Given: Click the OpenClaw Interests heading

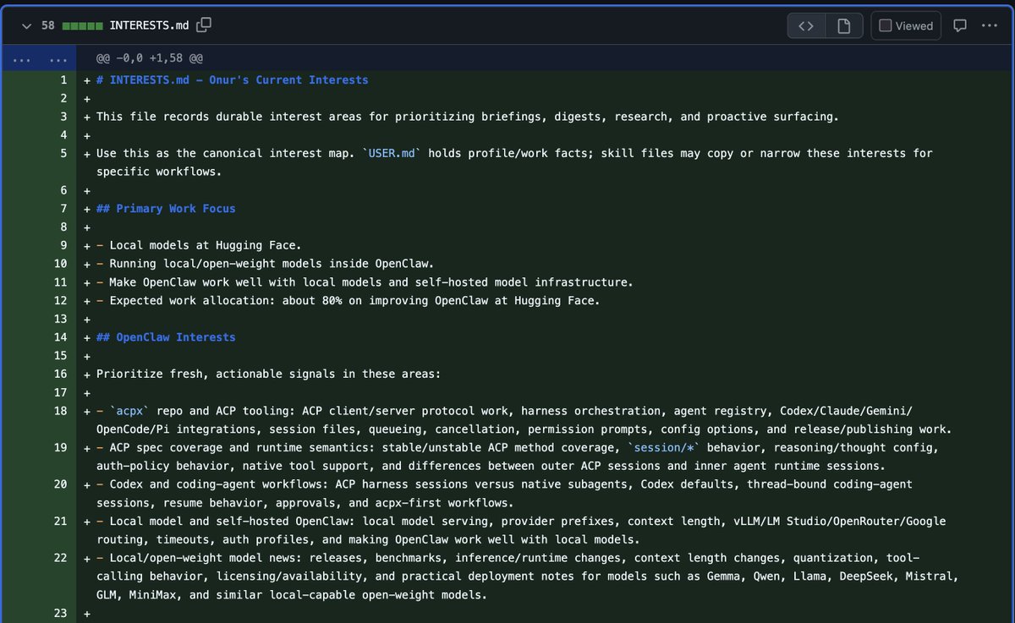Looking at the screenshot, I should [x=166, y=337].
